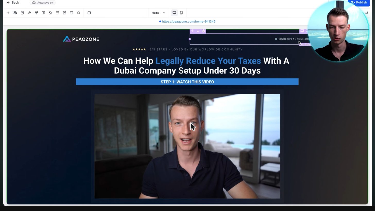This screenshot has width=375, height=211.
Task: Select the five-star rating icons
Action: pos(139,49)
